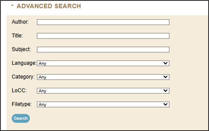Image resolution: width=209 pixels, height=131 pixels.
Task: Click the chevron arrow on Category select
Action: point(165,77)
